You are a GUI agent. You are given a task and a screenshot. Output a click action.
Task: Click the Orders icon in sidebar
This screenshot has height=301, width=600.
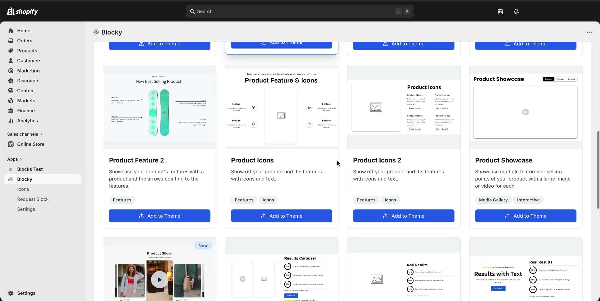(11, 41)
